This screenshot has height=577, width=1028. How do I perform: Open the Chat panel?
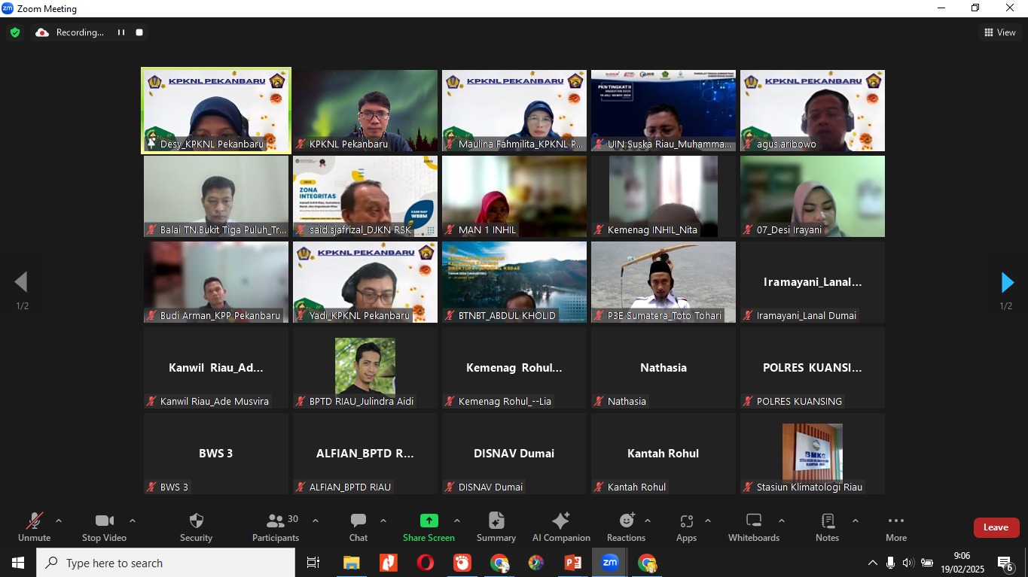358,521
